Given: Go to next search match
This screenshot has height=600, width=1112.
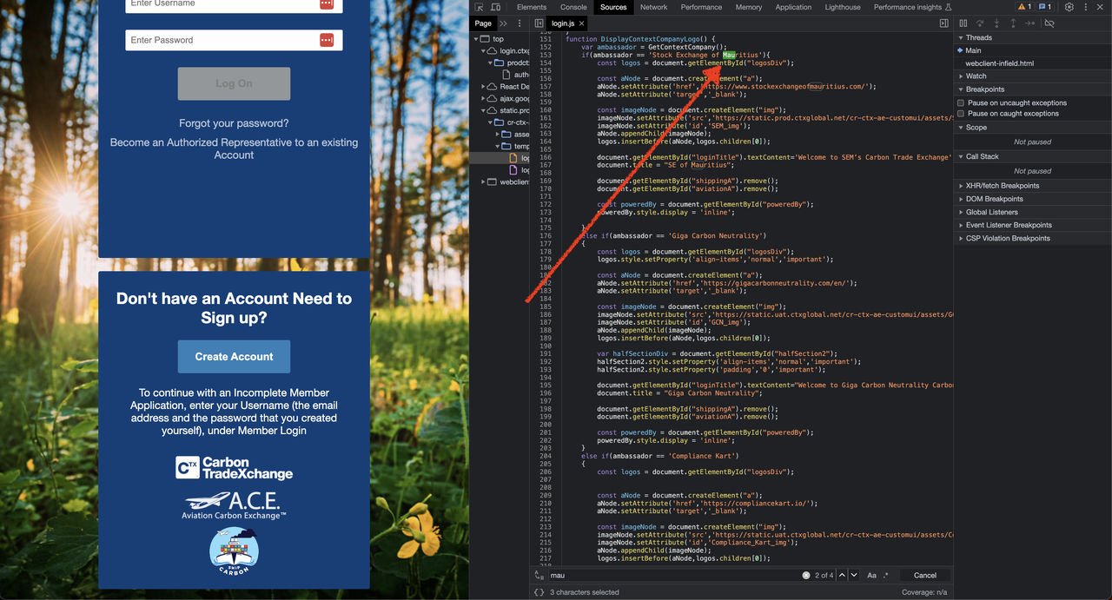Looking at the screenshot, I should click(854, 575).
